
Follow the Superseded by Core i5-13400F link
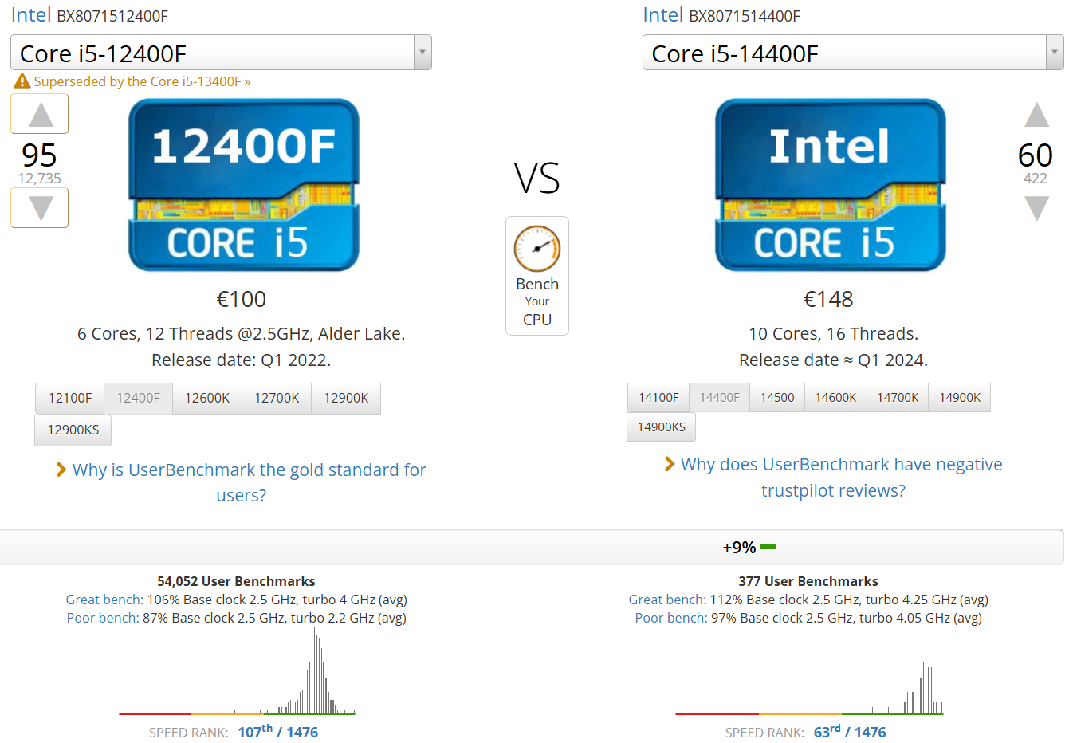(142, 81)
